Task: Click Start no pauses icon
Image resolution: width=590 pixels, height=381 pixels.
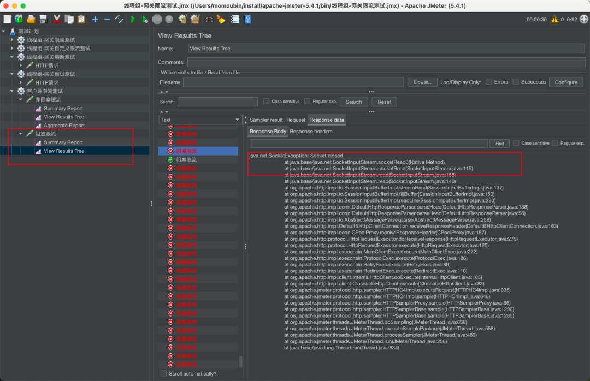Action: (145, 19)
